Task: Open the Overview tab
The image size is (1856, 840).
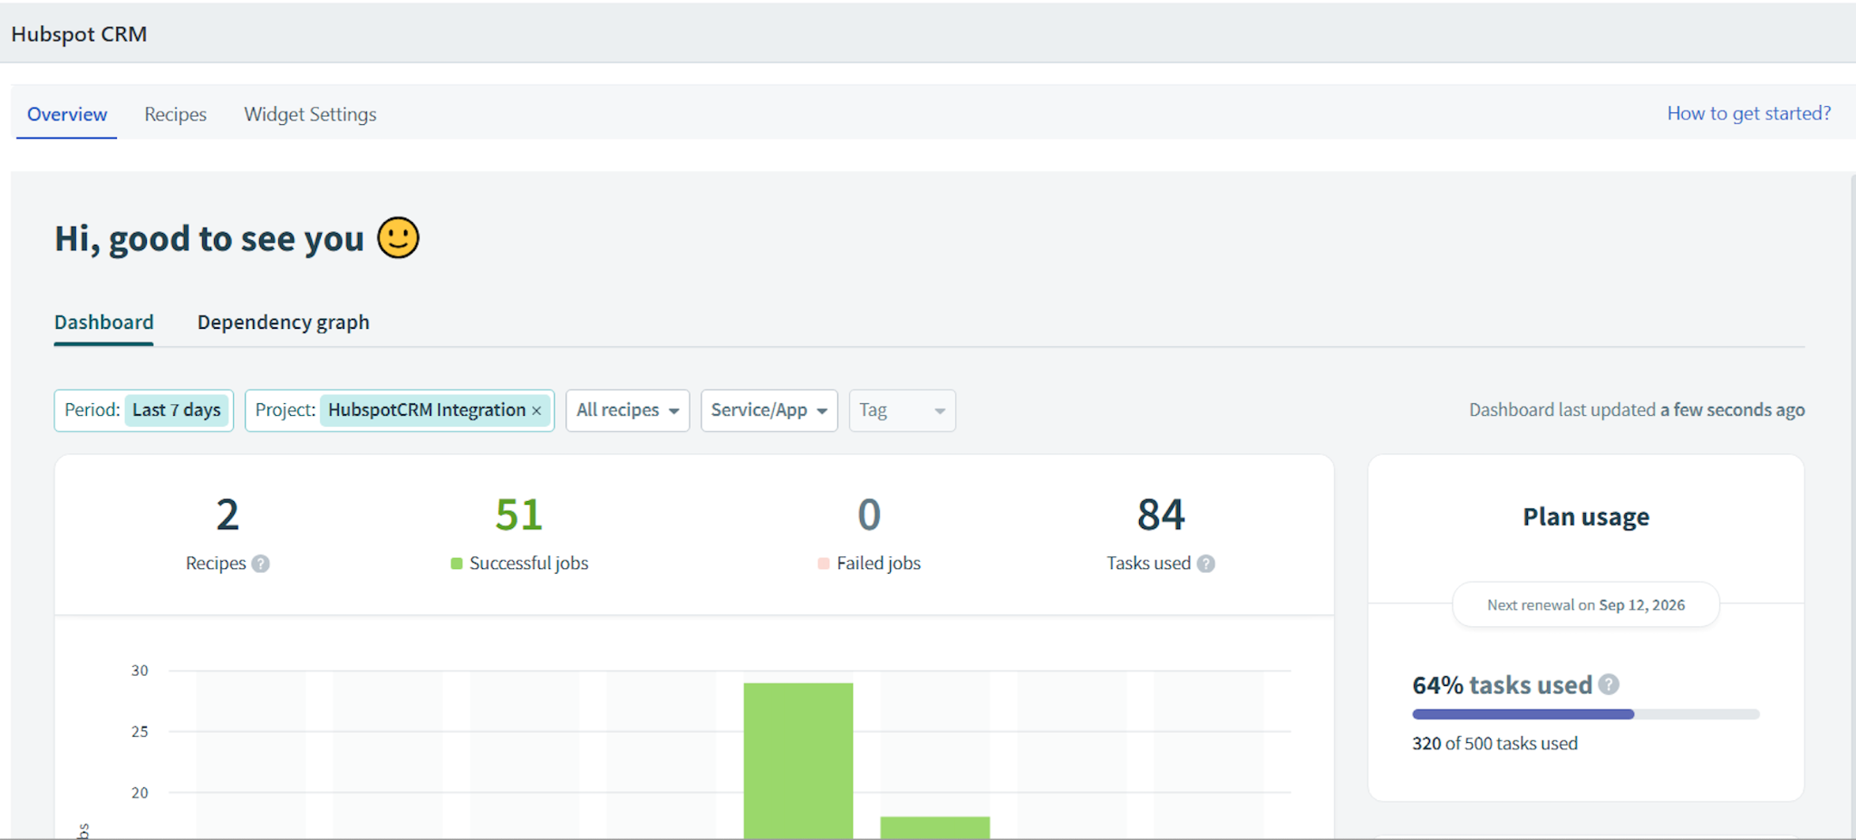Action: tap(67, 114)
